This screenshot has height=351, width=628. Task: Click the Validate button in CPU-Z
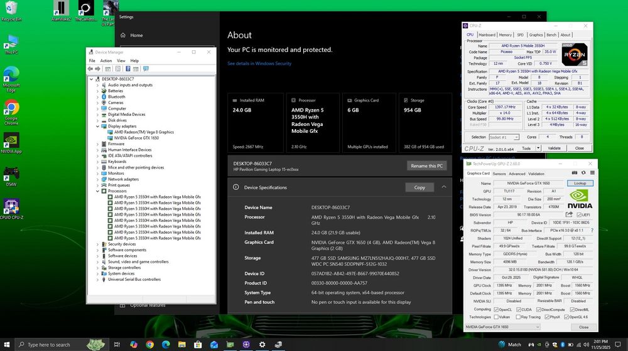pos(554,149)
